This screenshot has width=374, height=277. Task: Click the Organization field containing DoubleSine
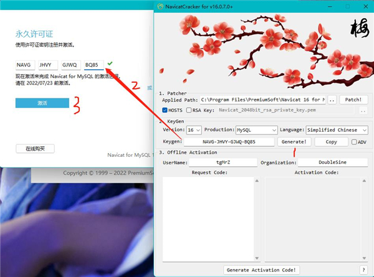click(332, 162)
